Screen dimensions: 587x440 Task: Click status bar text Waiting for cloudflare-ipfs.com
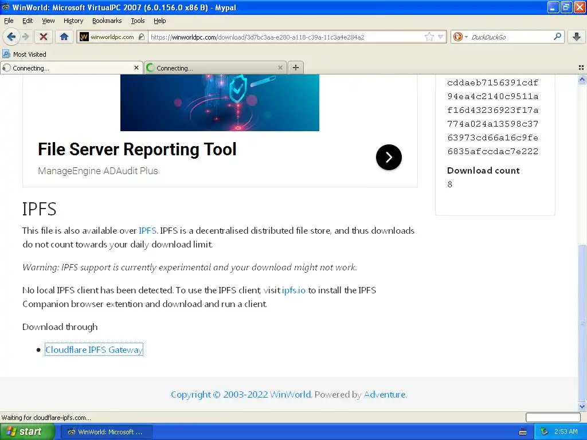(x=46, y=418)
